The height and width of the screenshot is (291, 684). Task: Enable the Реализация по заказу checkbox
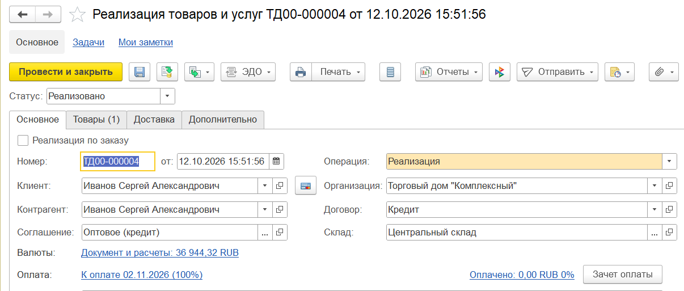[x=23, y=140]
